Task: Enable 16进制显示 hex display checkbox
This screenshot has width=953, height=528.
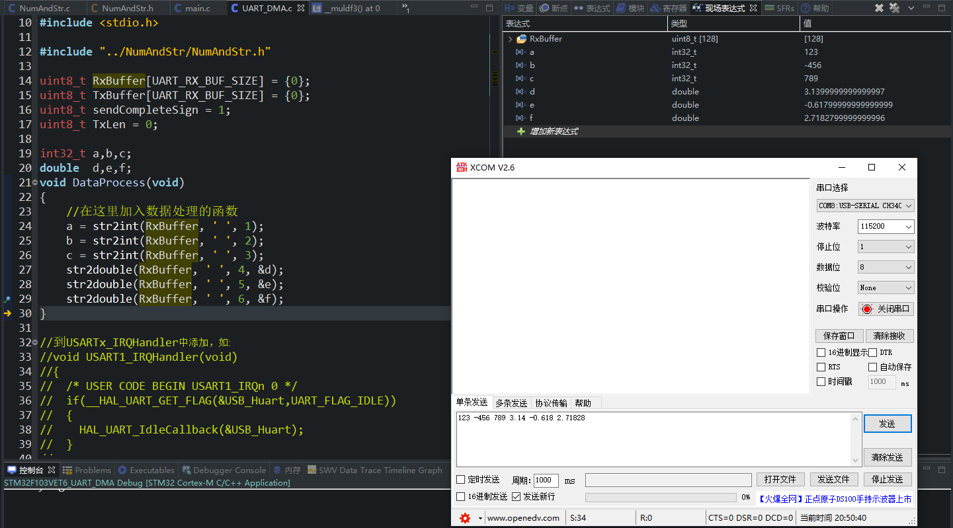Action: (821, 353)
